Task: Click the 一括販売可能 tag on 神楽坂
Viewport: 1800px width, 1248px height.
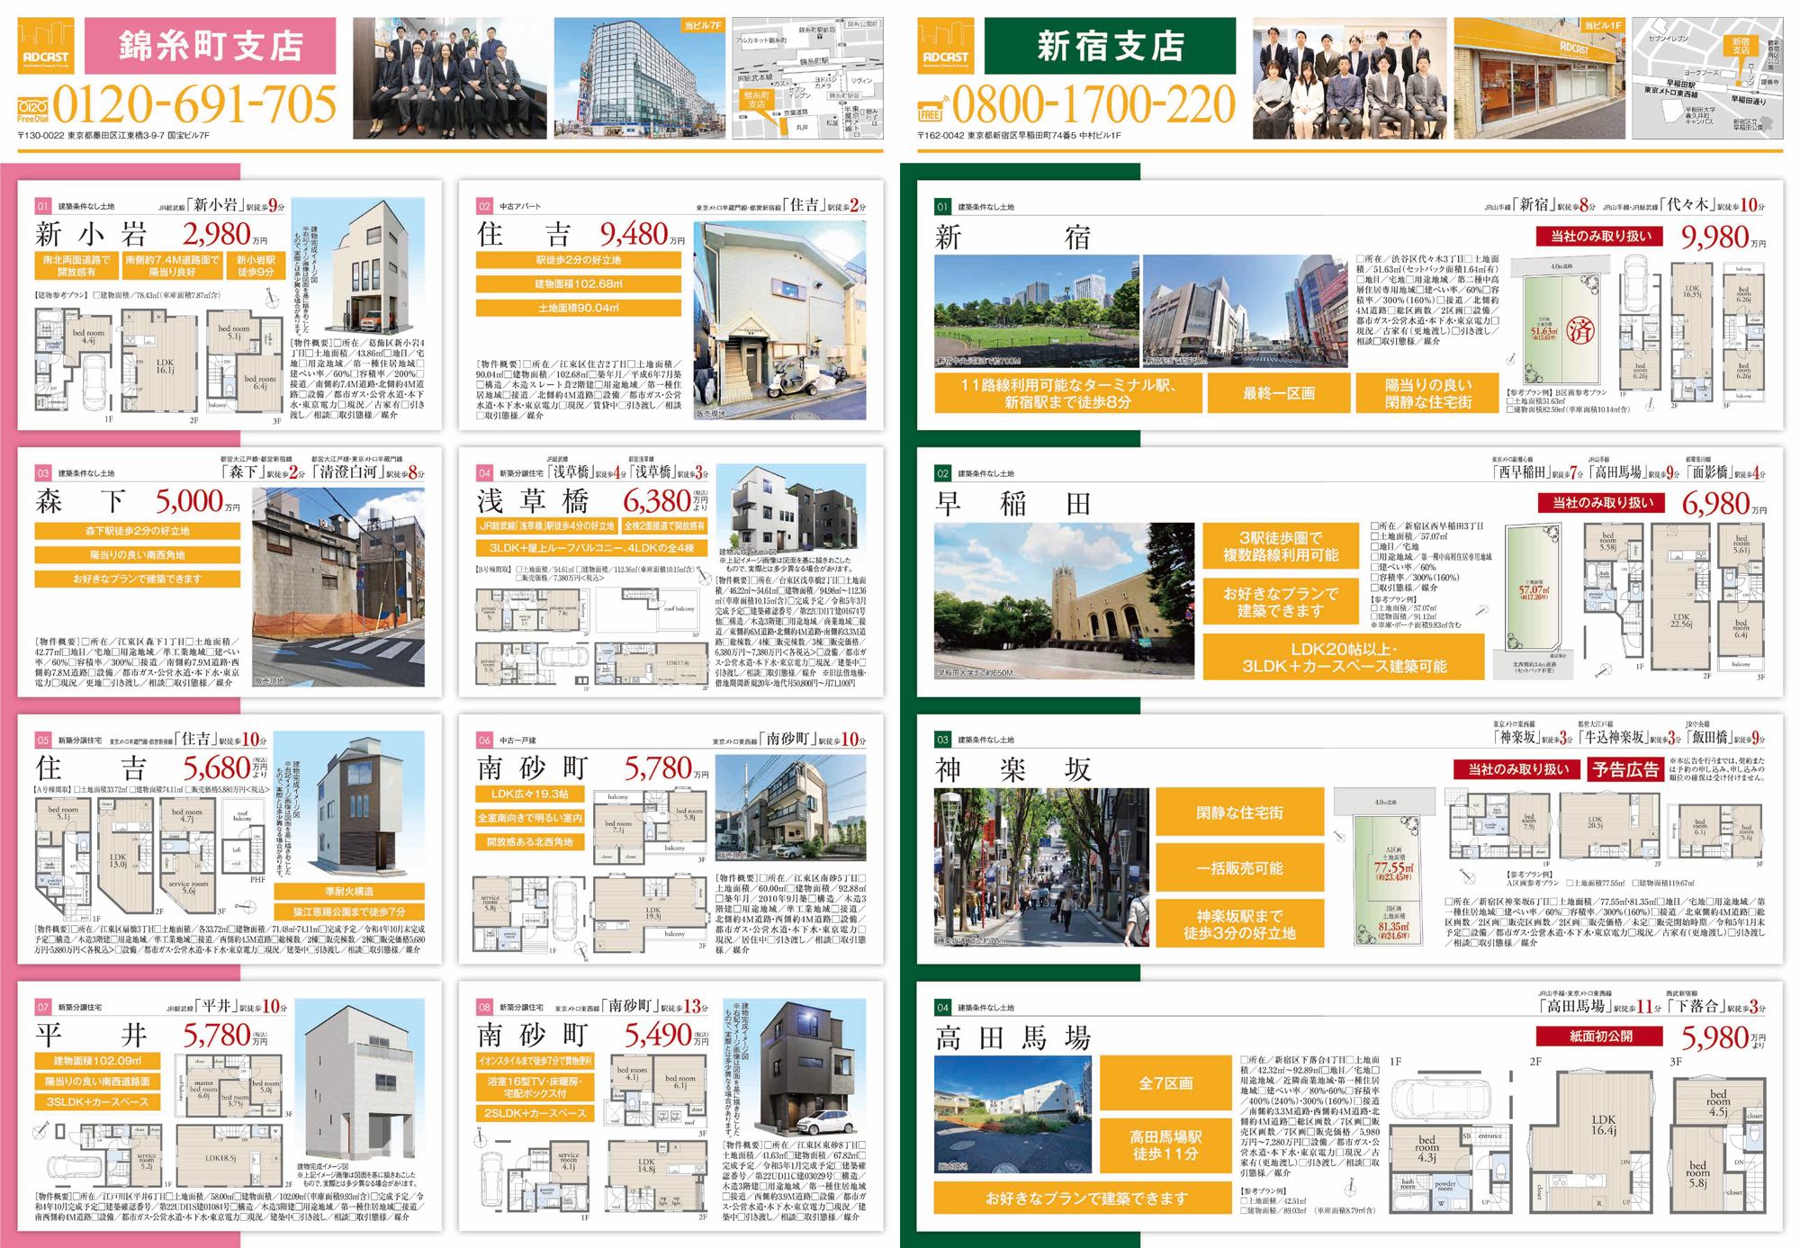Action: tap(1239, 868)
